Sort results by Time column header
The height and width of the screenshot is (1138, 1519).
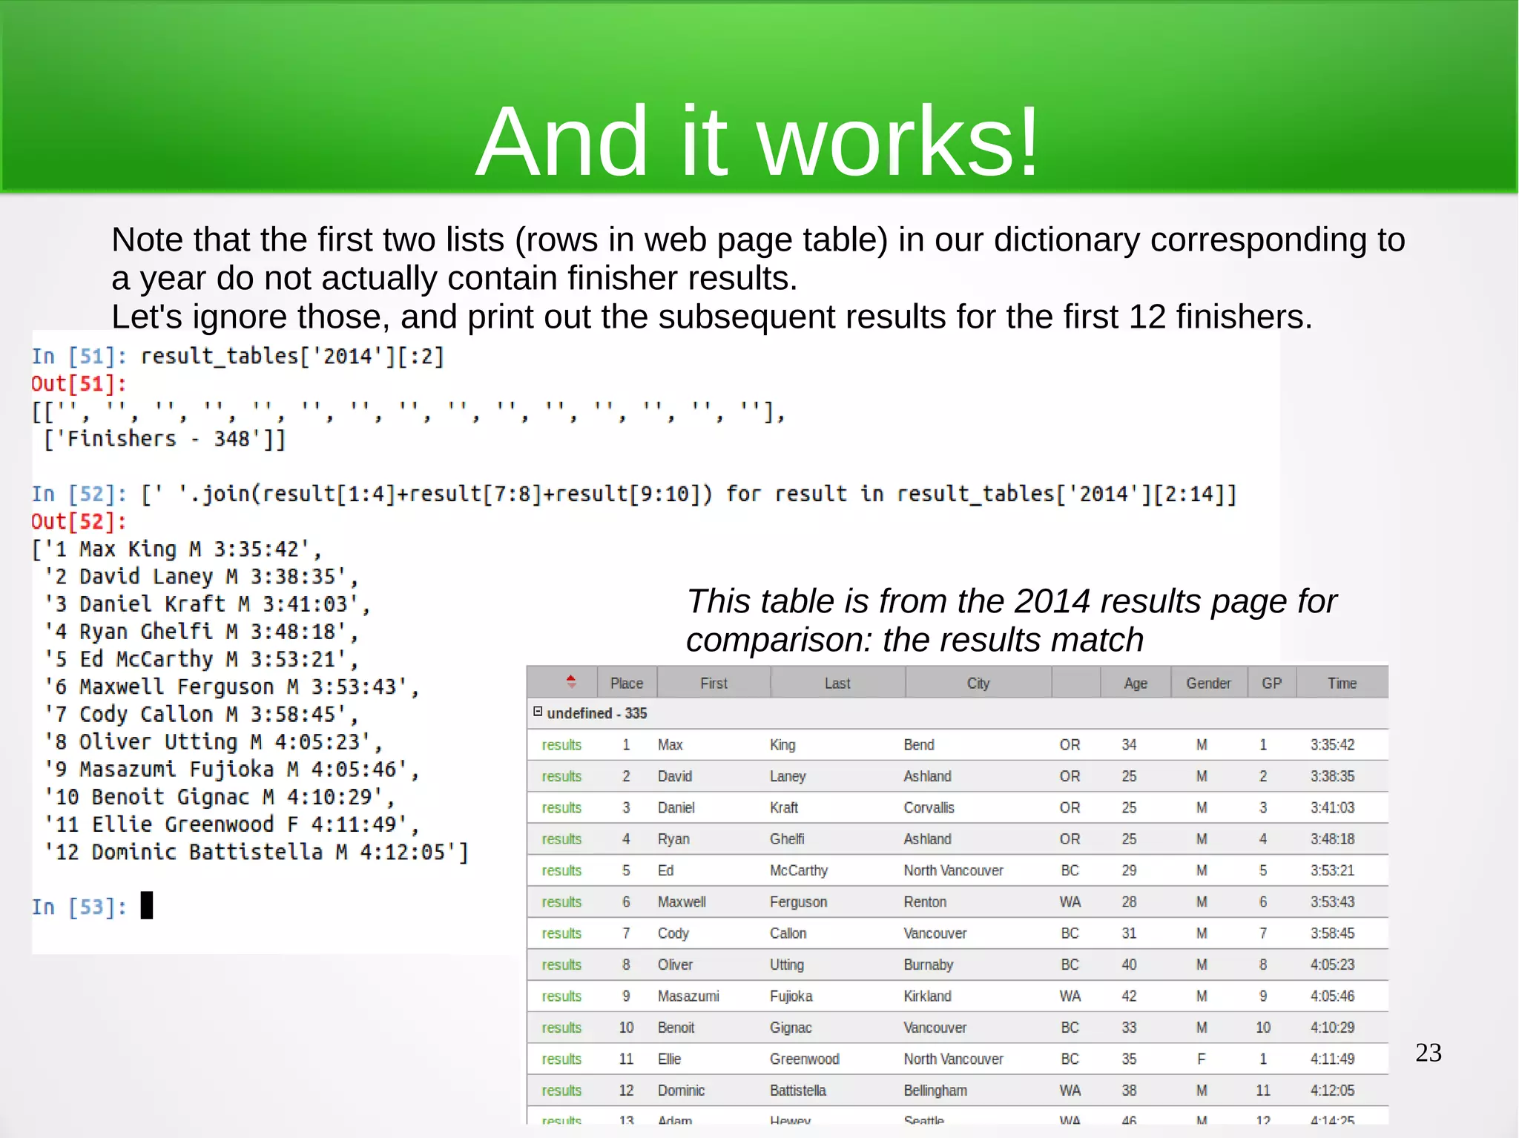point(1341,684)
